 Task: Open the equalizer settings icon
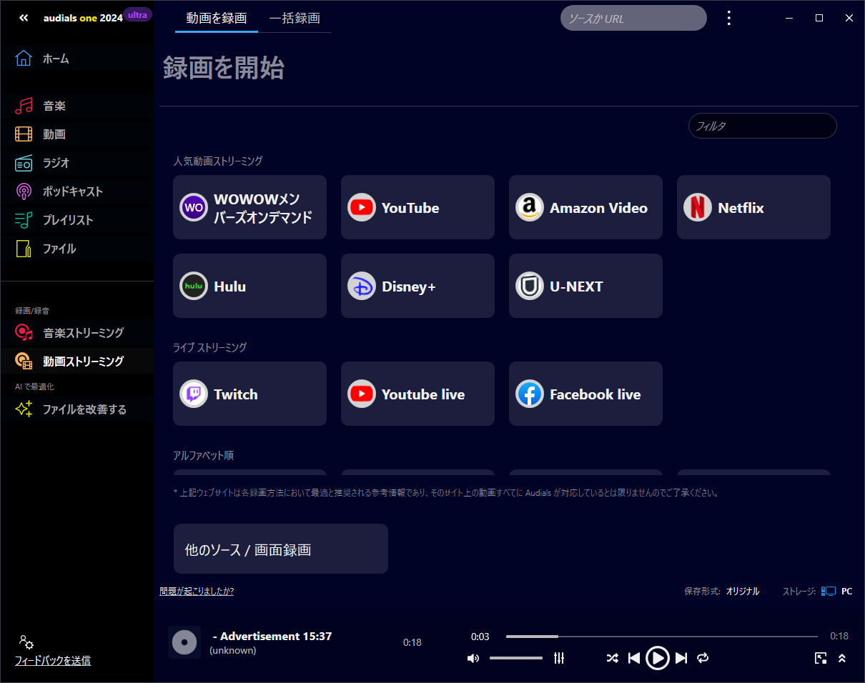coord(559,658)
